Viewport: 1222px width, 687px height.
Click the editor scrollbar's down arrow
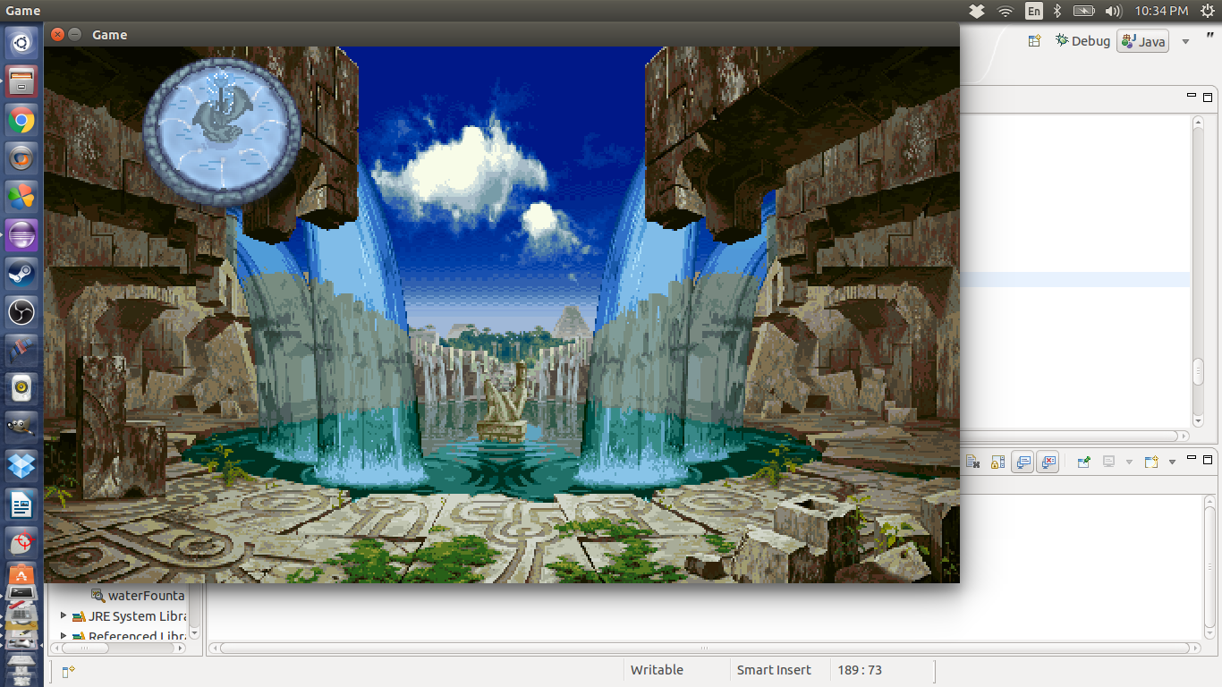tap(1199, 420)
